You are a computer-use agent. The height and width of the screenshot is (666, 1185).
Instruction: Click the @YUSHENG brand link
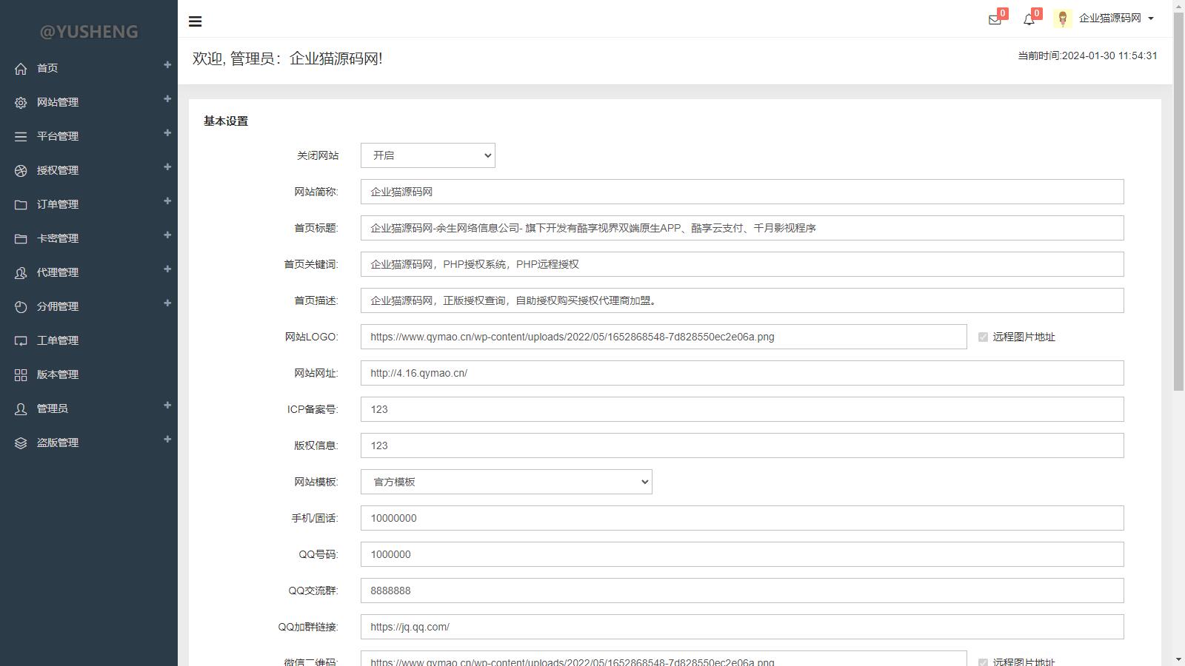pyautogui.click(x=89, y=32)
